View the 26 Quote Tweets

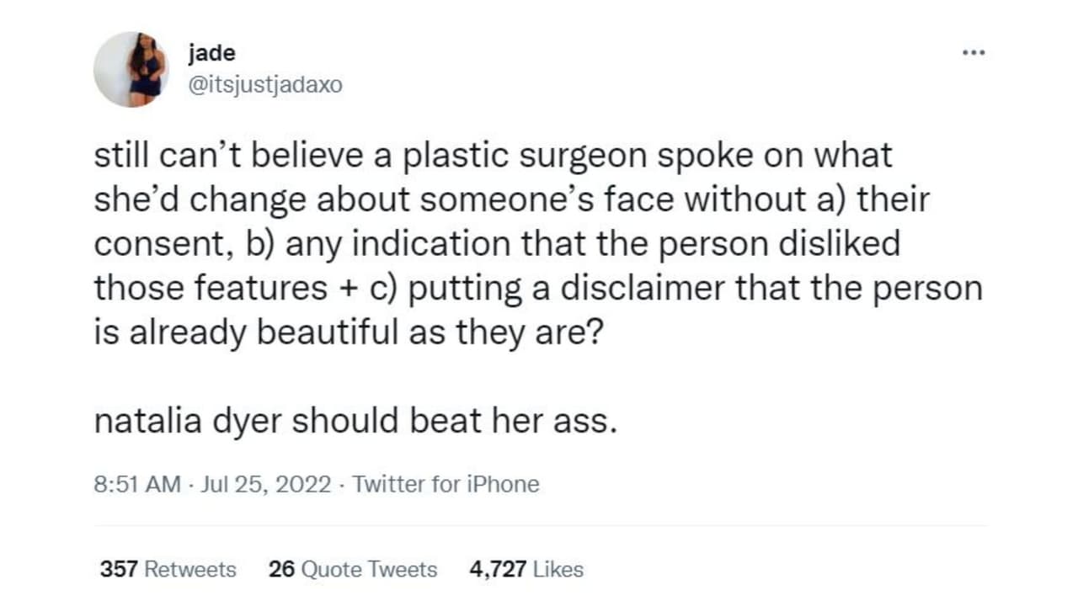click(x=353, y=570)
